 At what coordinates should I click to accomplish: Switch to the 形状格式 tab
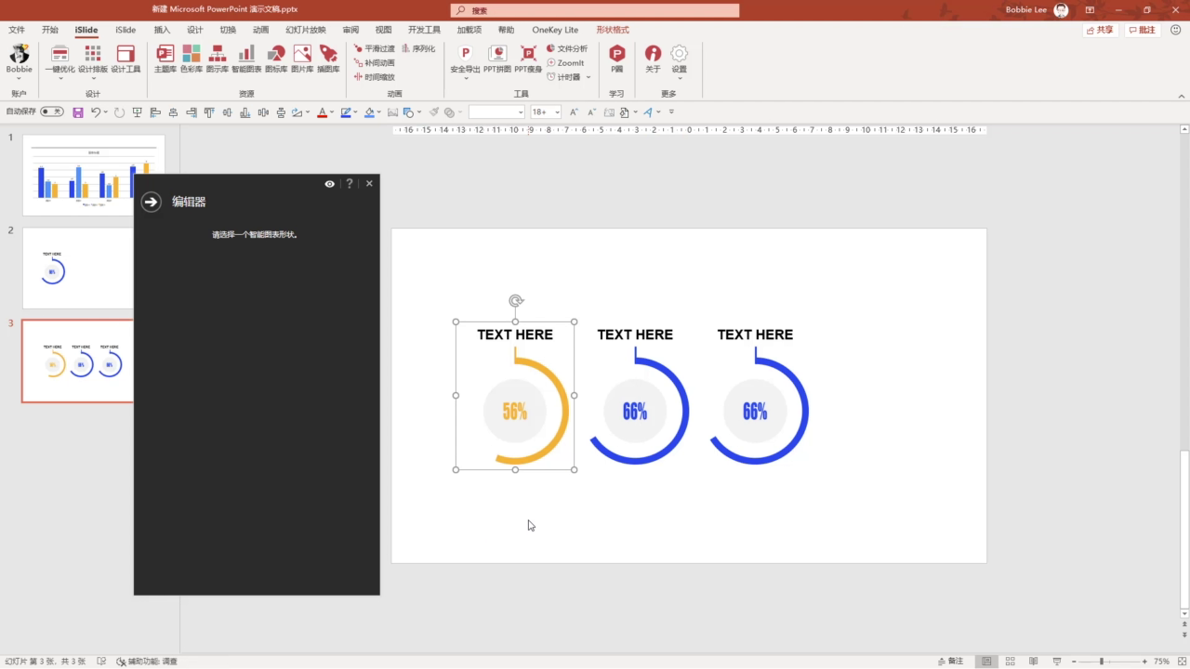613,30
